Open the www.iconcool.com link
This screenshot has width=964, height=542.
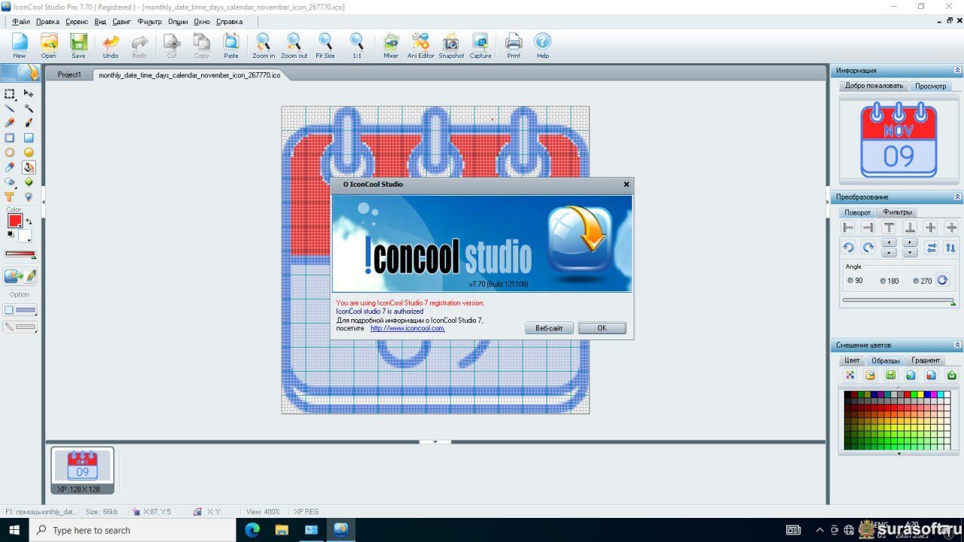point(407,328)
